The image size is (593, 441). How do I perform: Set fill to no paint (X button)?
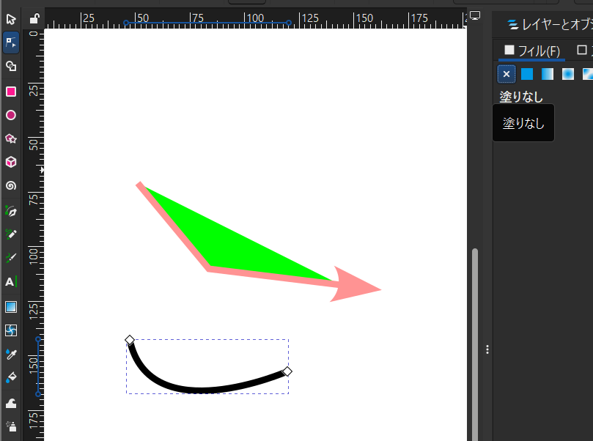(x=506, y=74)
